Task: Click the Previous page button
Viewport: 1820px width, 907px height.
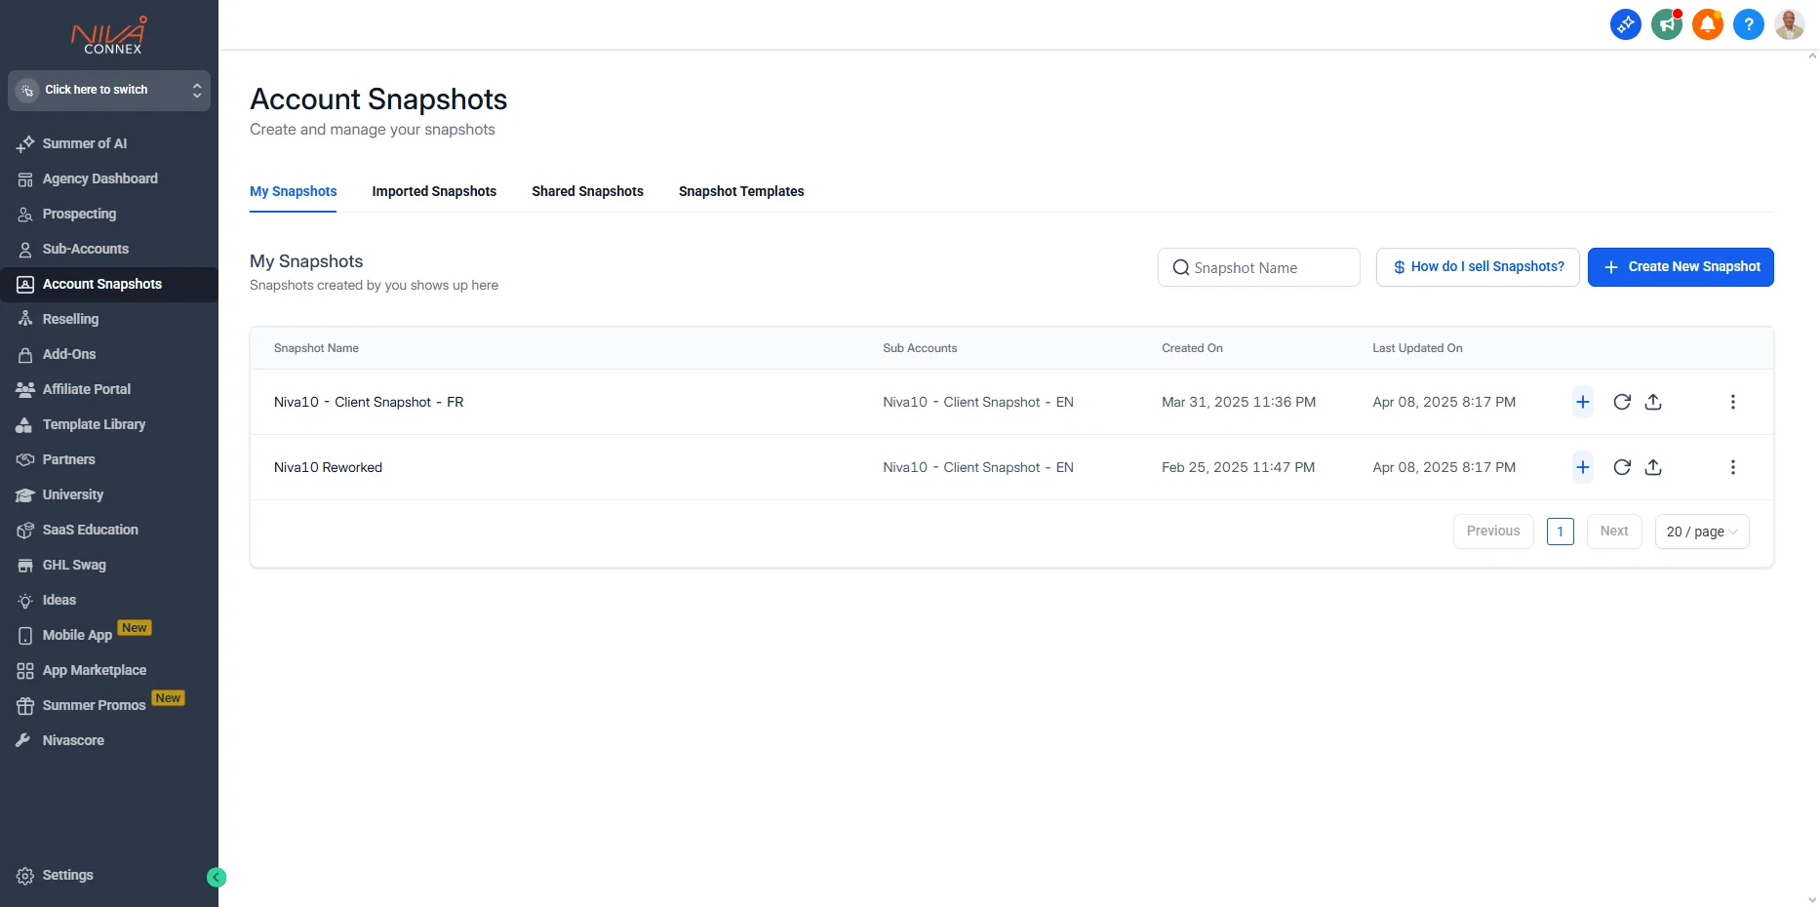Action: pyautogui.click(x=1493, y=532)
